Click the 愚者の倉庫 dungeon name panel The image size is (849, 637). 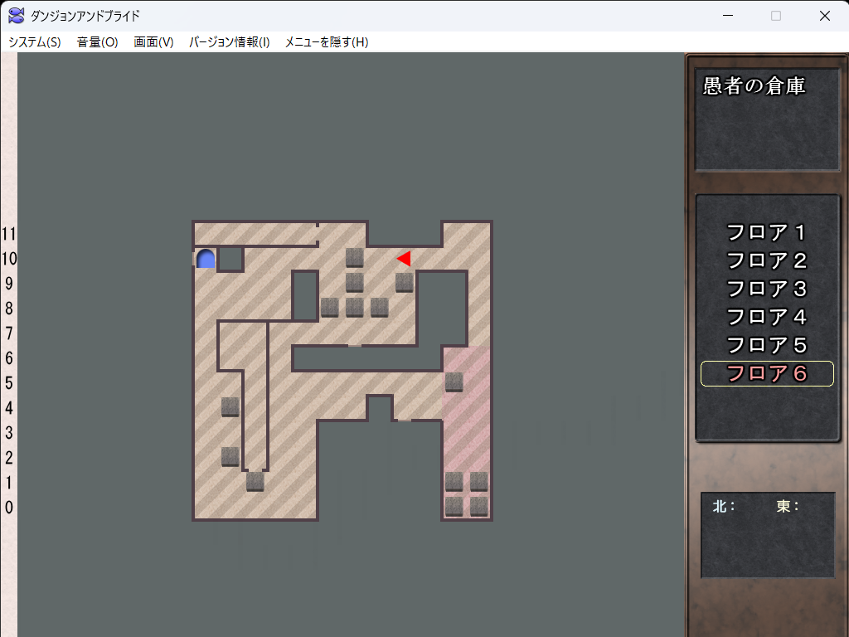[767, 119]
